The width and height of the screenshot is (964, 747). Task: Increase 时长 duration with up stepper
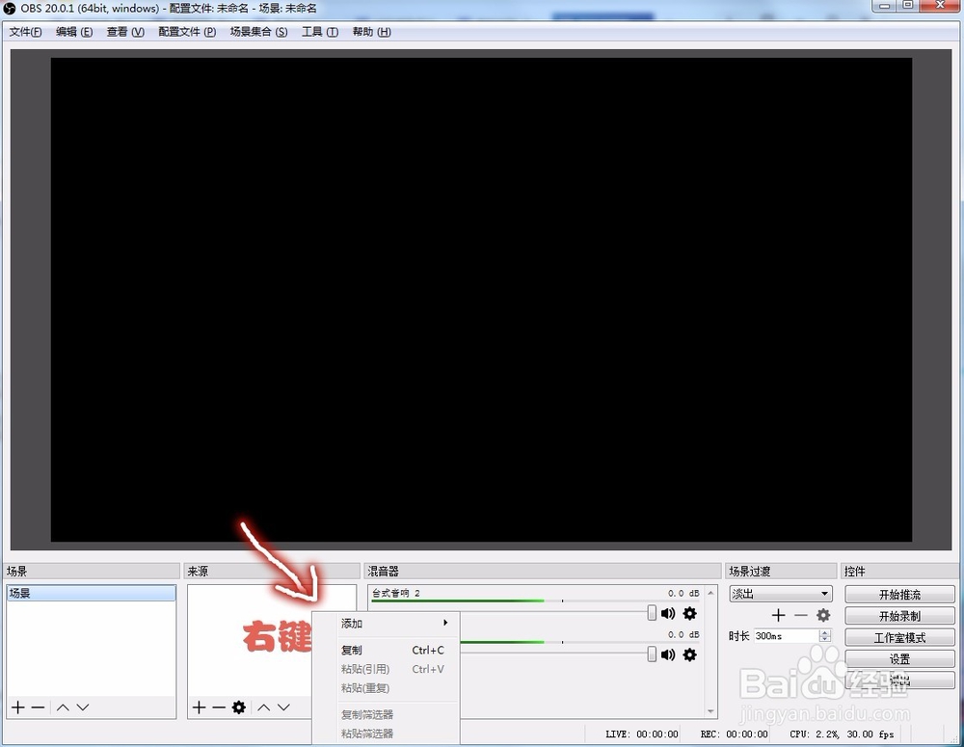pos(826,632)
